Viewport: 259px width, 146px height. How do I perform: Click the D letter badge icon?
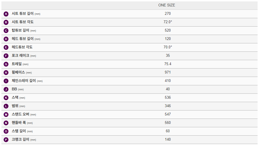pos(6,39)
